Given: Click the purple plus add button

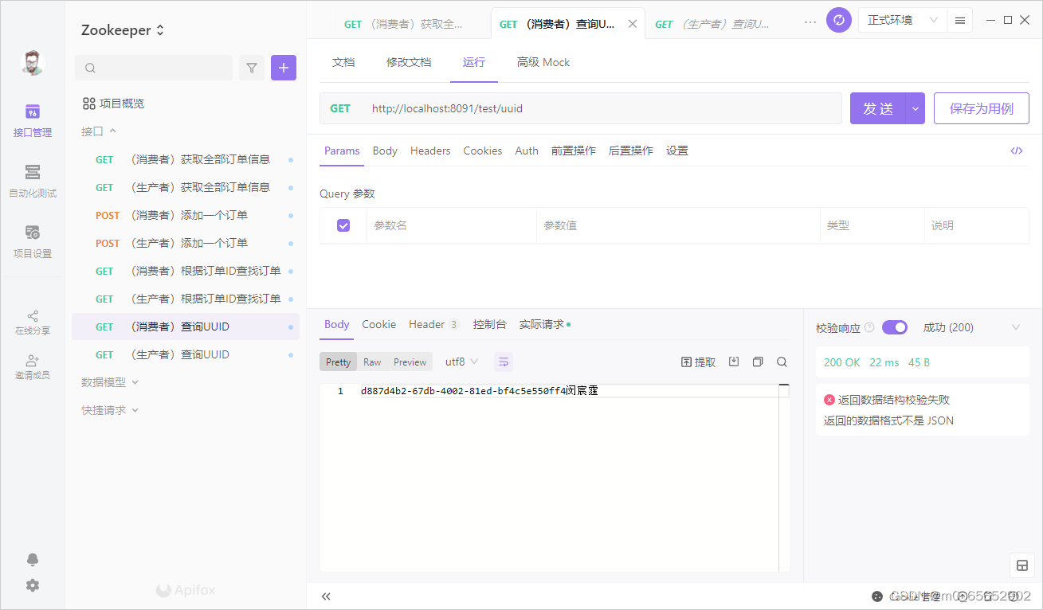Looking at the screenshot, I should [284, 68].
